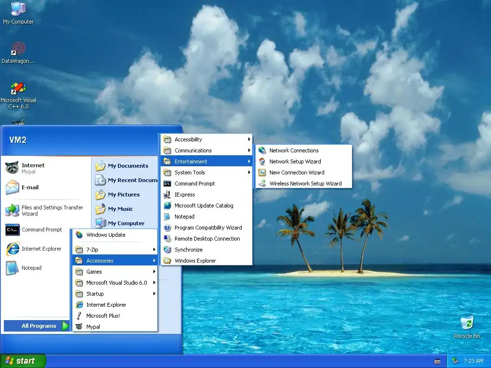Viewport: 491px width, 368px height.
Task: Click the 7:23 AM taskbar clock
Action: click(x=473, y=361)
